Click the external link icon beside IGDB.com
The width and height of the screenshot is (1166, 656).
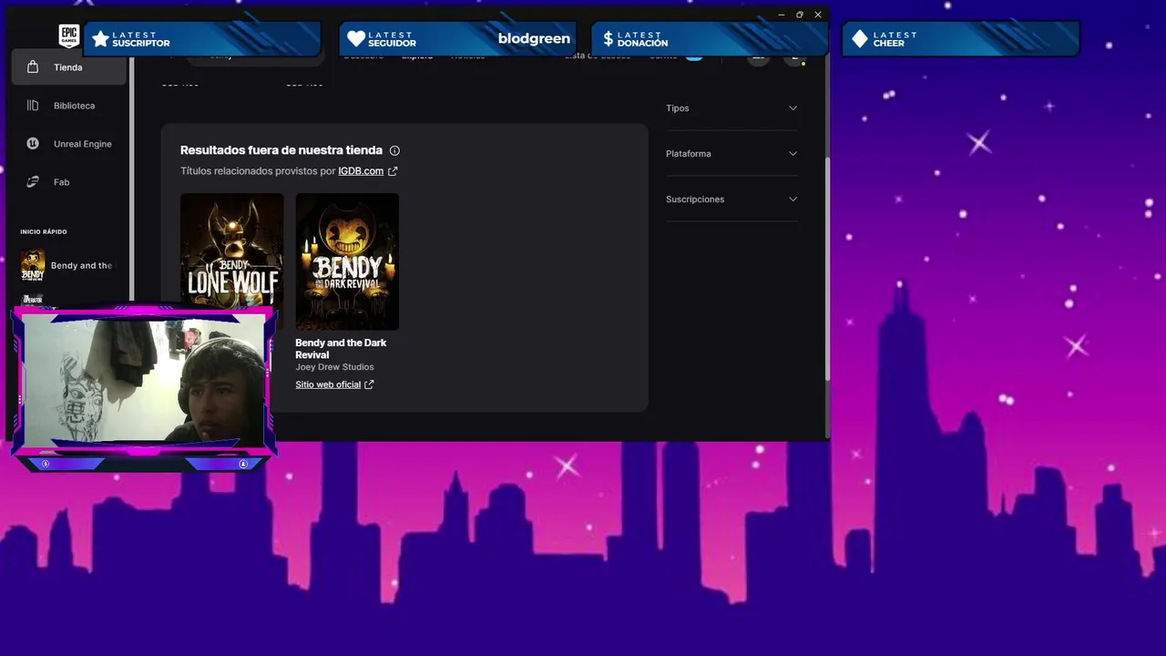pyautogui.click(x=393, y=171)
